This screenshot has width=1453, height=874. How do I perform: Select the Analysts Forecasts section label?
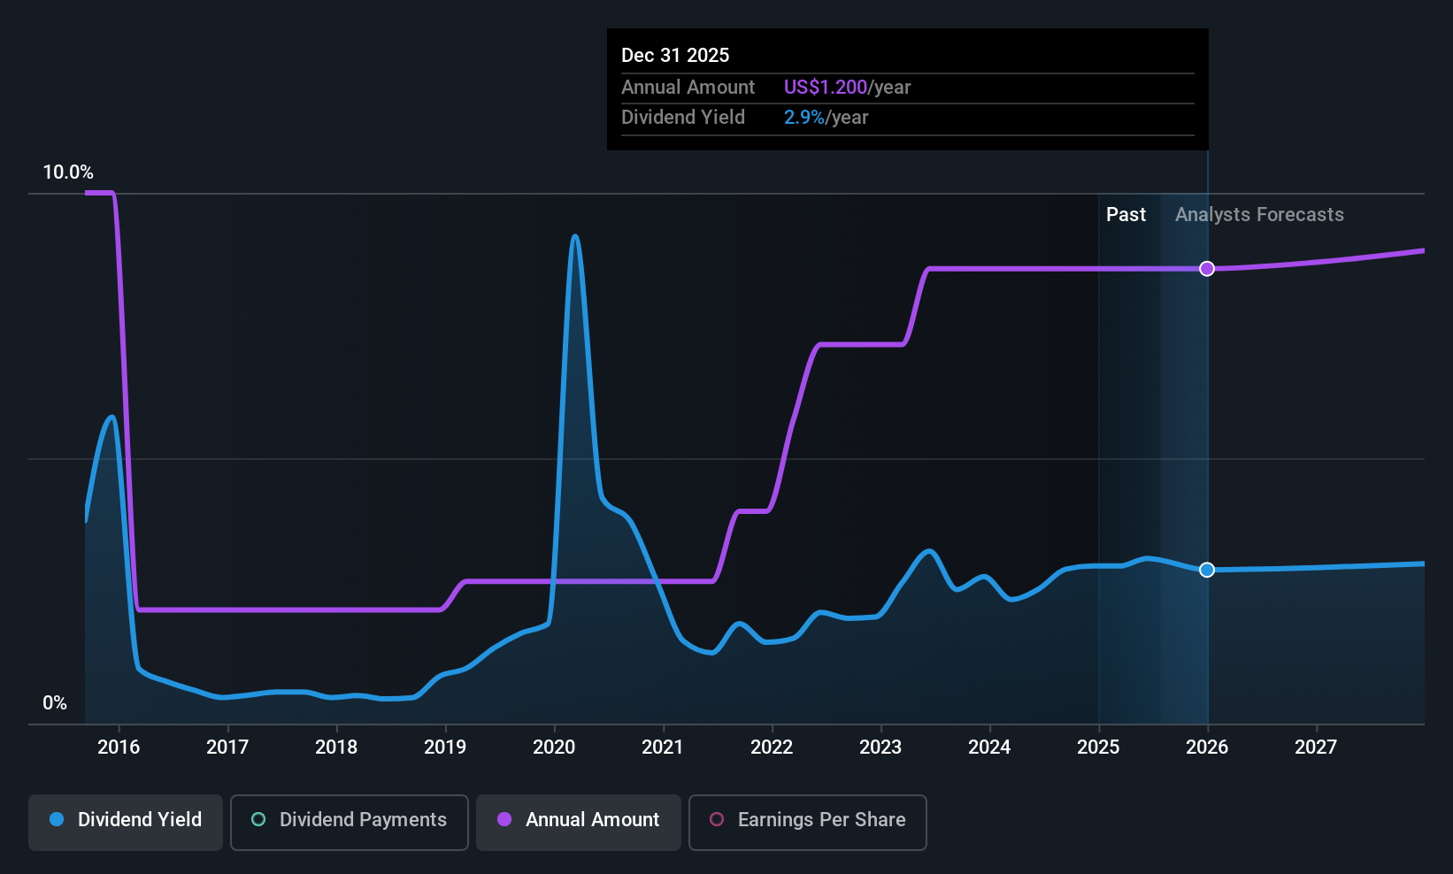(x=1259, y=214)
